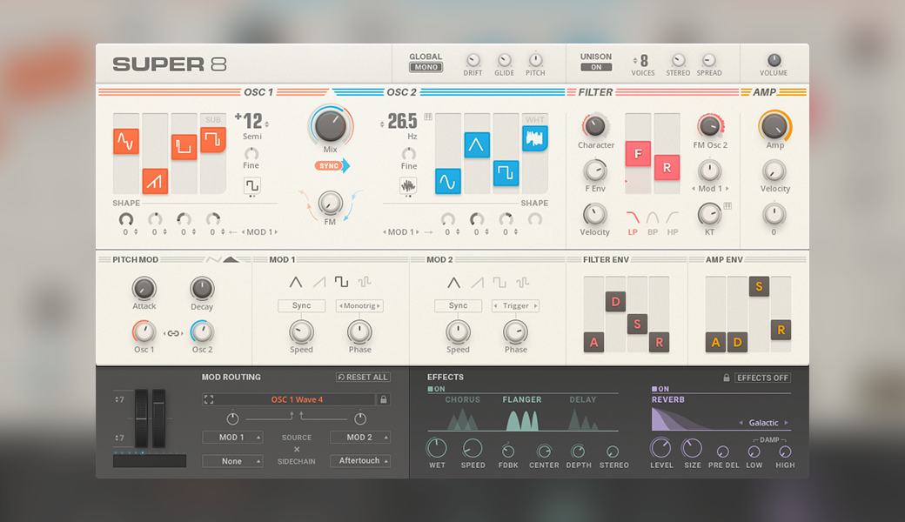Enable MOD 2 Sync button
Image resolution: width=905 pixels, height=522 pixels.
click(x=459, y=305)
